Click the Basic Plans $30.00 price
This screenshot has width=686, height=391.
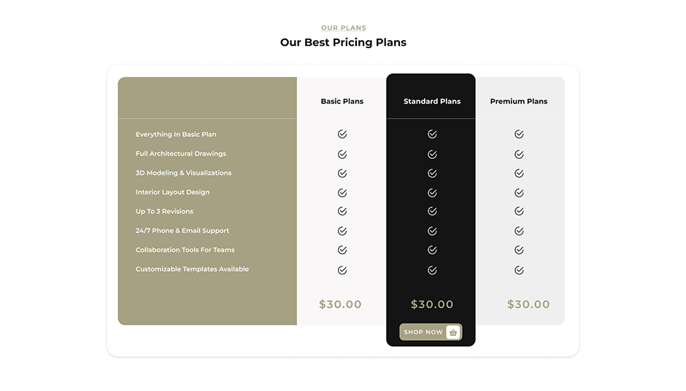click(340, 304)
